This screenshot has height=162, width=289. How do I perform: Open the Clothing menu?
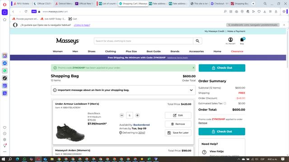click(x=110, y=51)
